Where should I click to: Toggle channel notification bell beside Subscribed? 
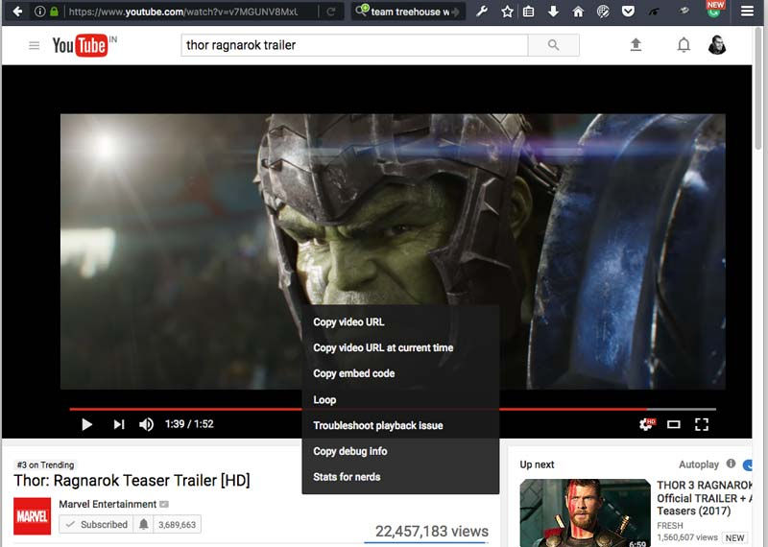(143, 525)
